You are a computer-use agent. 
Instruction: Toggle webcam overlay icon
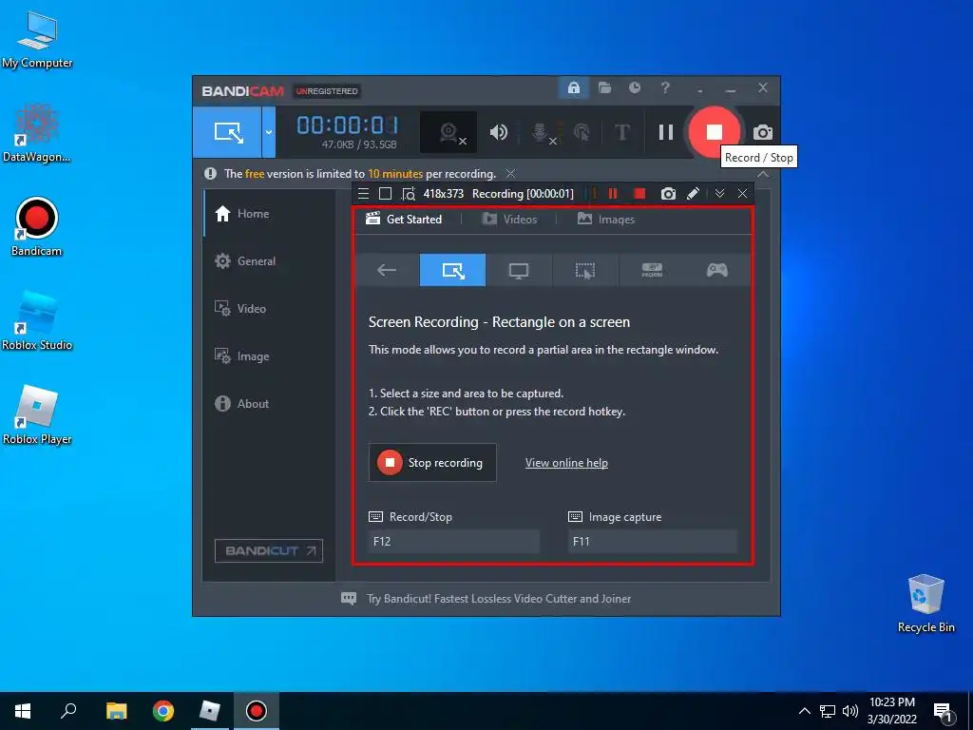[449, 132]
